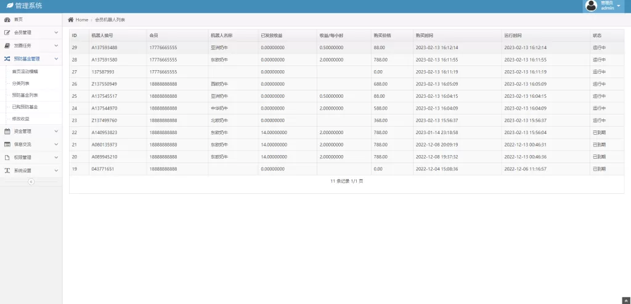Select robot number A080135973
The image size is (631, 304).
click(x=104, y=145)
